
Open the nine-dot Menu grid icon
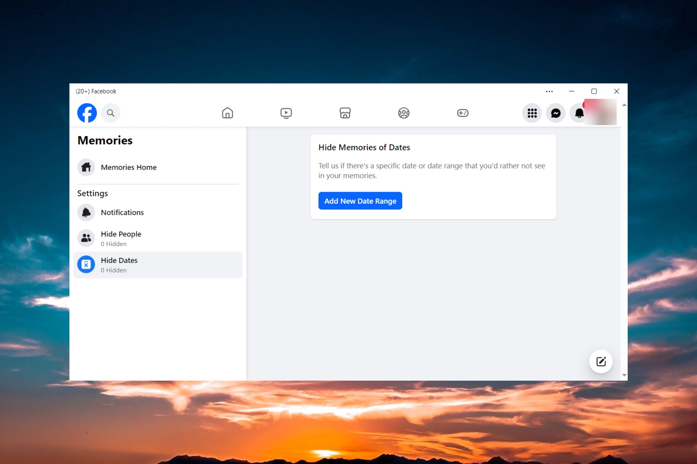pos(532,113)
